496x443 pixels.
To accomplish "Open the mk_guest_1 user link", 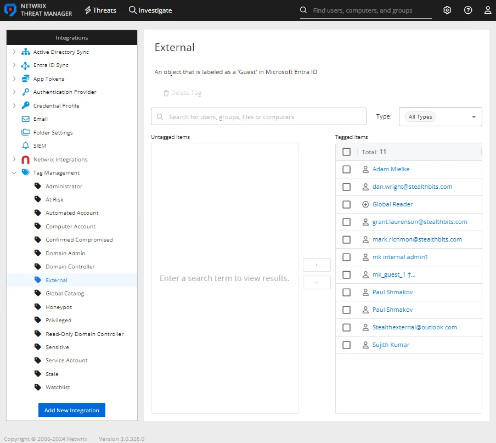I will pyautogui.click(x=394, y=274).
